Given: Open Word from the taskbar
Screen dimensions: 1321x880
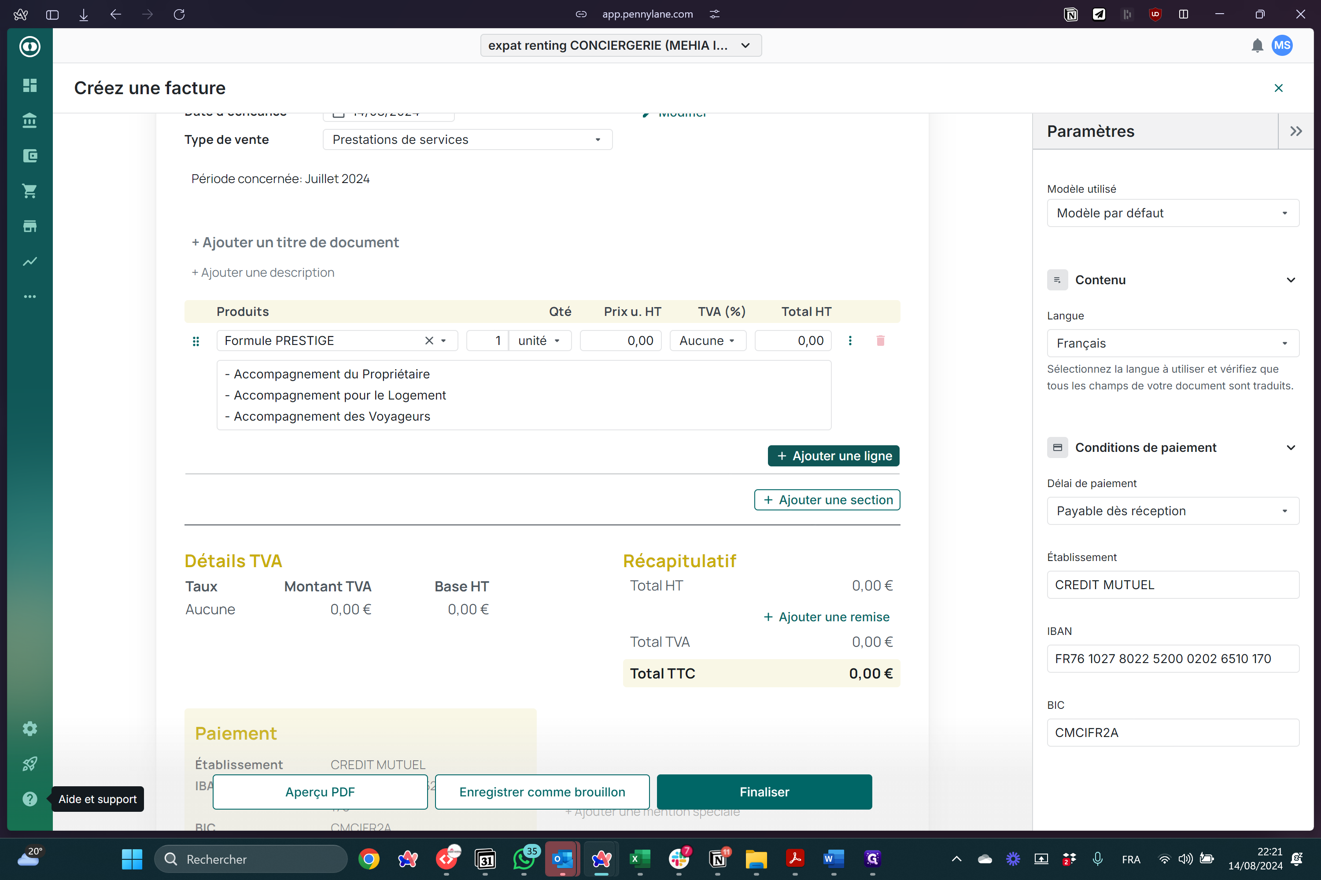Looking at the screenshot, I should [834, 859].
